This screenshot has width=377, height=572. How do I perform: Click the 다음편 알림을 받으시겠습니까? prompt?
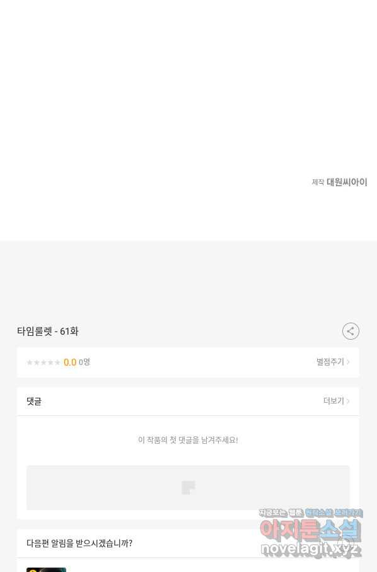pos(79,543)
